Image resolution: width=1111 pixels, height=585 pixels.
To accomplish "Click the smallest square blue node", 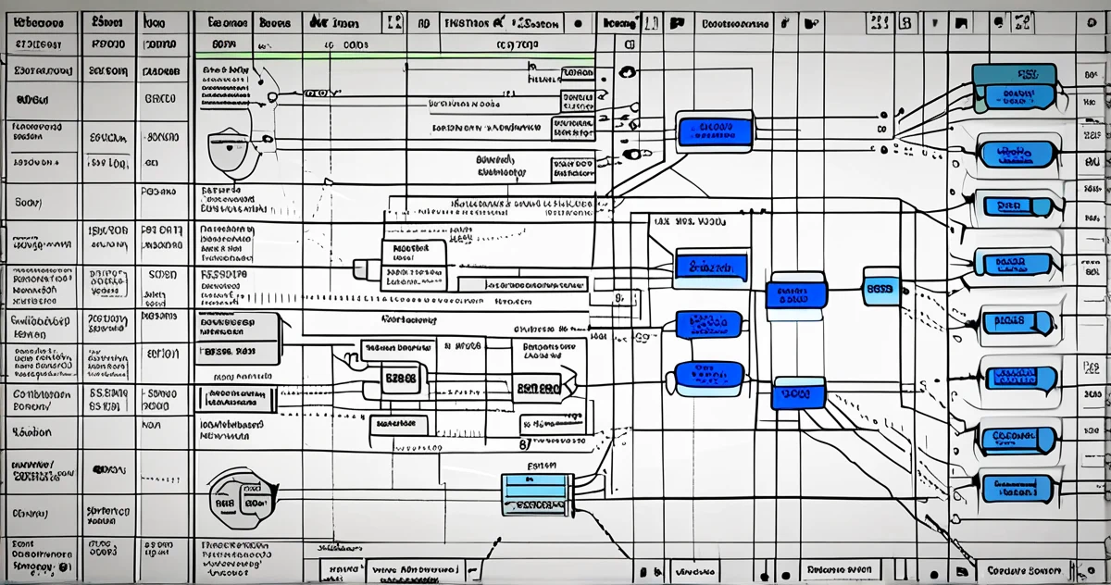I will [x=880, y=287].
